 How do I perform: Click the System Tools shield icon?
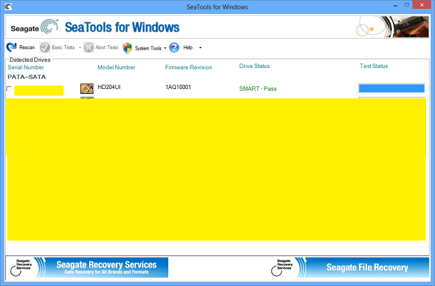click(127, 48)
